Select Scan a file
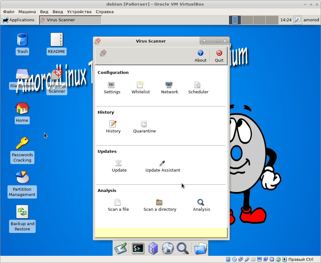321x263 pixels. [x=118, y=203]
